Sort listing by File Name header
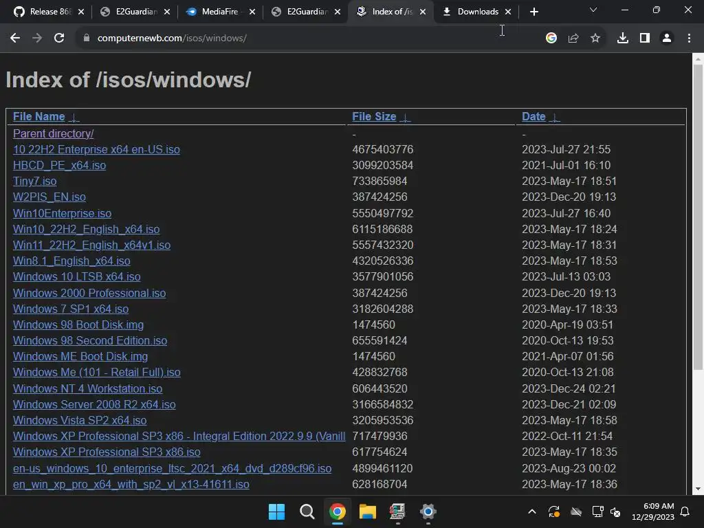The image size is (704, 528). point(39,117)
